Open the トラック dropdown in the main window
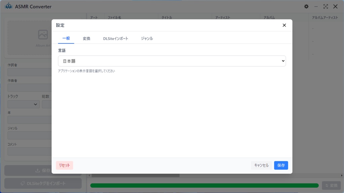 (24, 105)
